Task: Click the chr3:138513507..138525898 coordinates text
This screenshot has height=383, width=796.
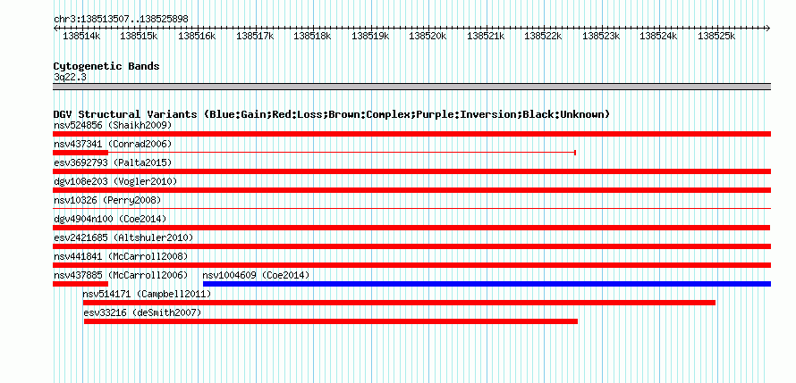Action: (x=121, y=19)
